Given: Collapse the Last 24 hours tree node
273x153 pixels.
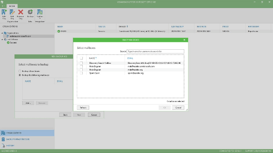Looking at the screenshot, I should 2,40.
